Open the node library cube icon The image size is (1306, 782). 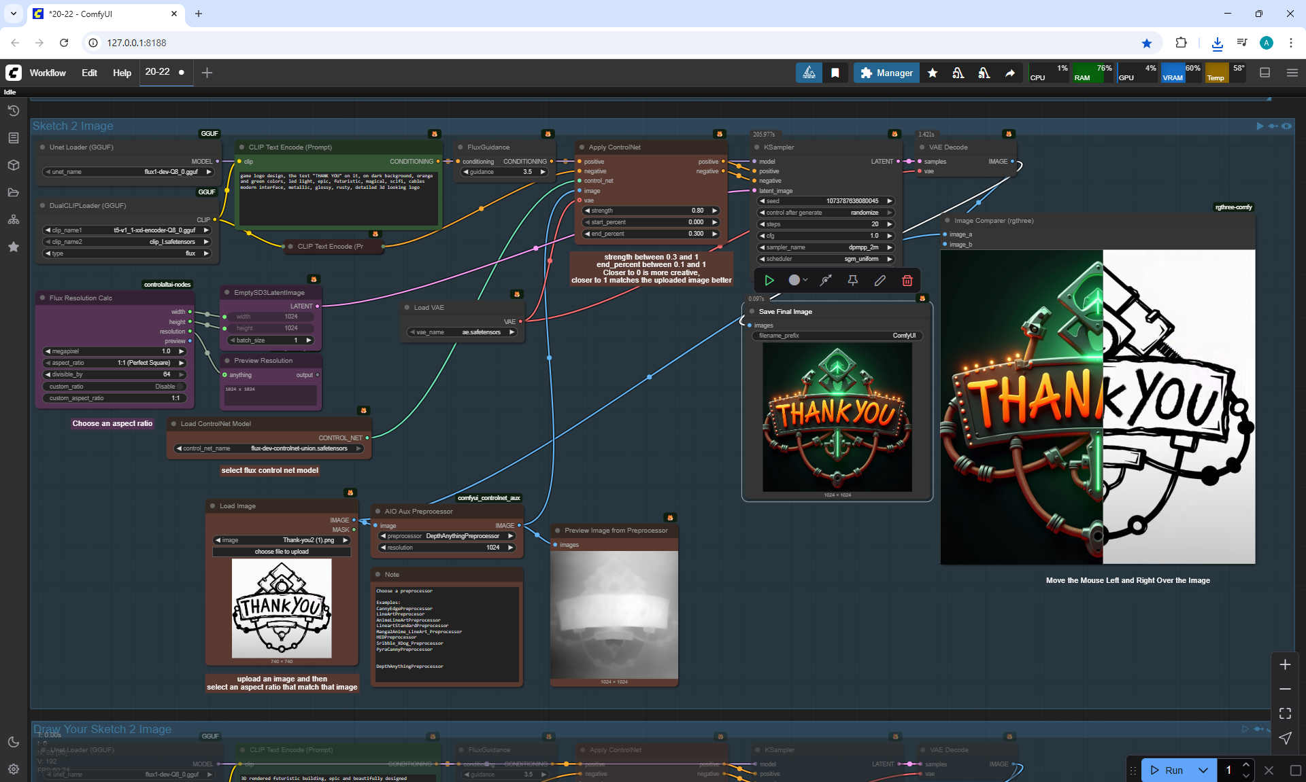point(14,165)
